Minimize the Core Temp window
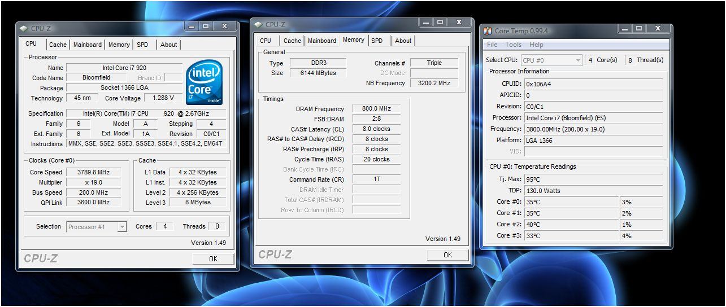Viewport: 726px width, 307px height. (624, 29)
